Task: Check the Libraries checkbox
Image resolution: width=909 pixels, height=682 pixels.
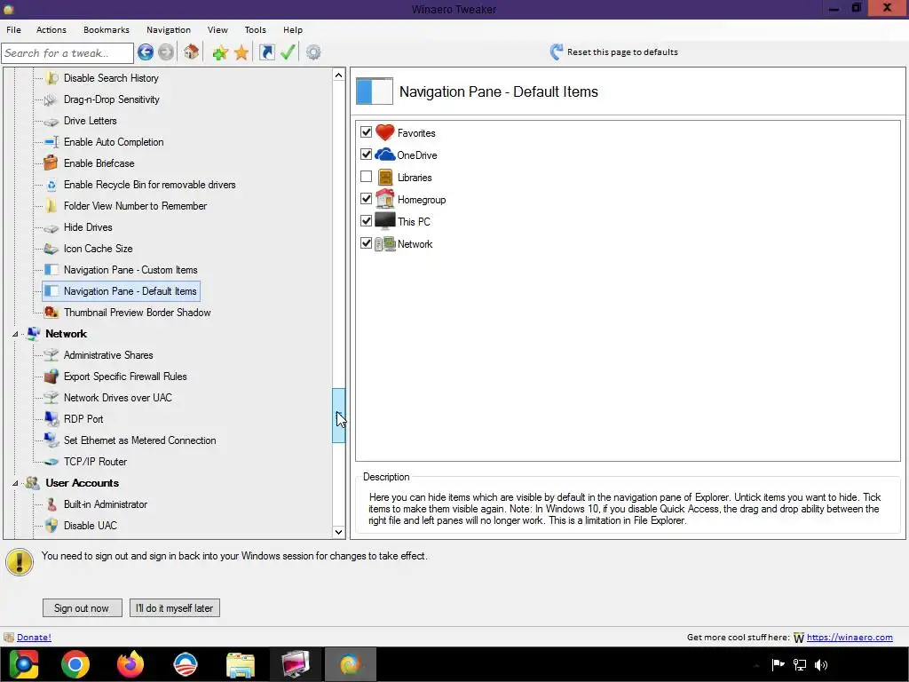Action: (x=366, y=176)
